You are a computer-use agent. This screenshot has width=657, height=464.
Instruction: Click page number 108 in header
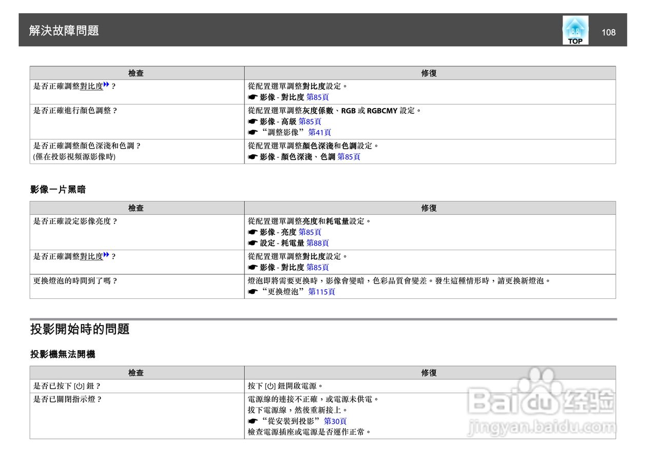[x=608, y=32]
